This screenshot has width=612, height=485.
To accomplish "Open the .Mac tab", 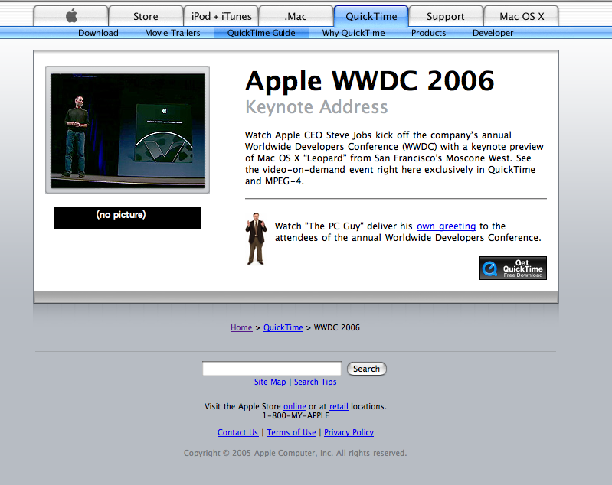I will point(296,16).
